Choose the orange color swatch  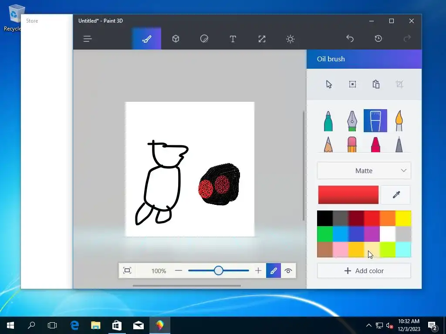pos(387,218)
